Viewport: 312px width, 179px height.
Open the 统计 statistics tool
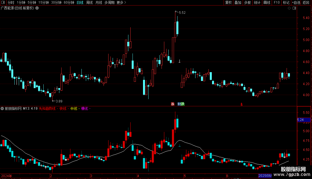tap(257, 2)
